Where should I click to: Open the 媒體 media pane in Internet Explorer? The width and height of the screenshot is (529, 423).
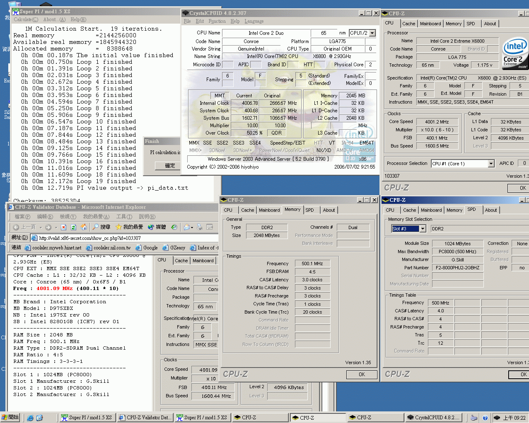pos(157,227)
